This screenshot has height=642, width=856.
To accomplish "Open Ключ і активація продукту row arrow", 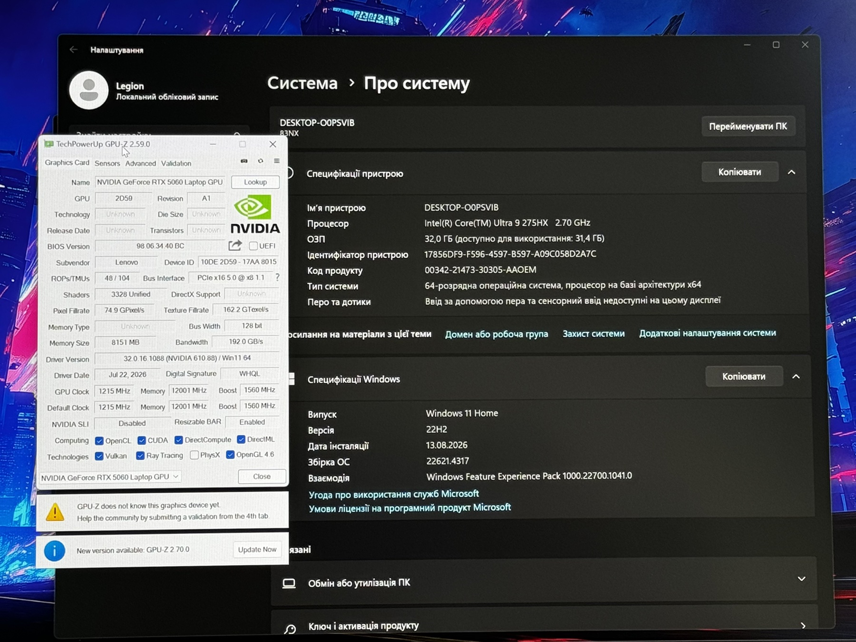I will 803,626.
